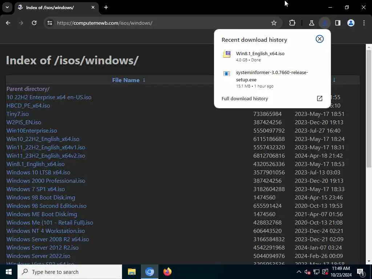Open File Explorer from the taskbar
372x279 pixels.
(x=132, y=272)
